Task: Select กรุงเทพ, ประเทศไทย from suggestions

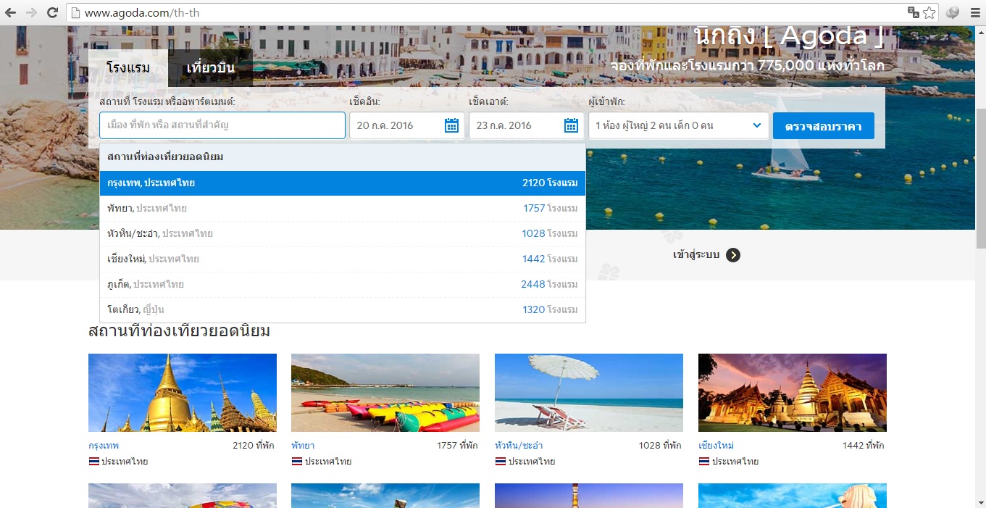Action: 342,183
